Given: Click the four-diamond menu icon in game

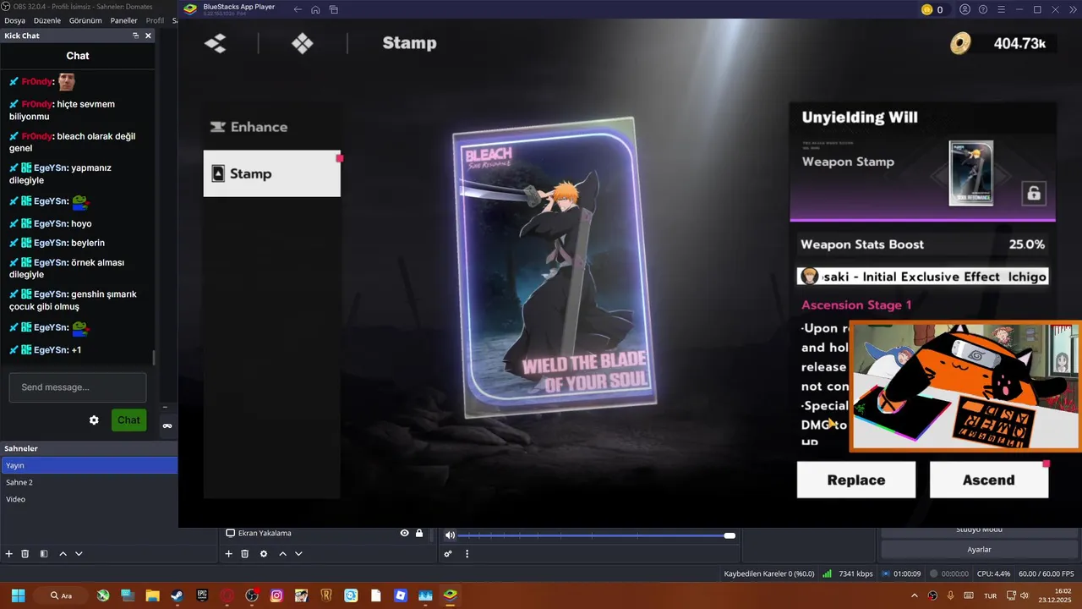Looking at the screenshot, I should point(303,43).
